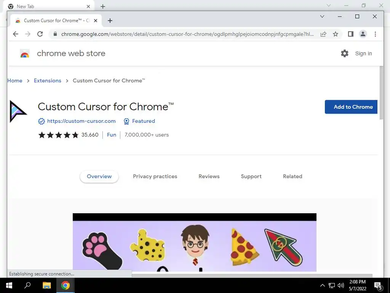Image resolution: width=390 pixels, height=293 pixels.
Task: Click the address bar URL
Action: click(187, 34)
